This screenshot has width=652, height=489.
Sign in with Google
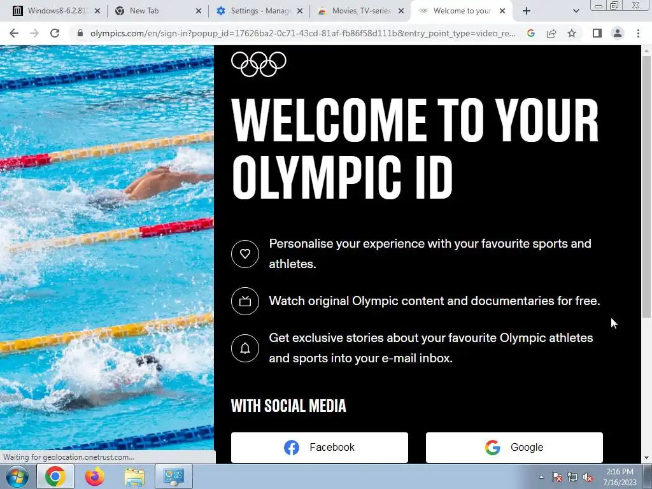tap(514, 448)
